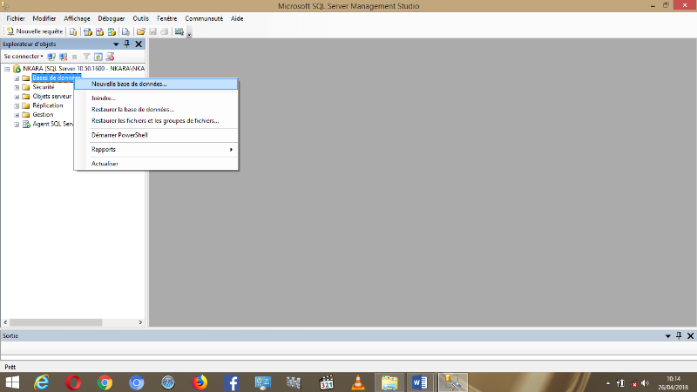The width and height of the screenshot is (697, 392).
Task: Click the volume speaker tray icon
Action: click(x=645, y=383)
